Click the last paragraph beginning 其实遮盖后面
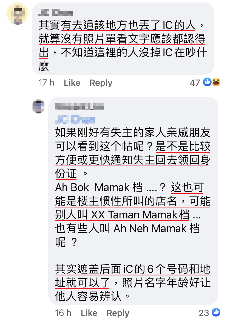This screenshot has height=319, width=227. click(133, 283)
